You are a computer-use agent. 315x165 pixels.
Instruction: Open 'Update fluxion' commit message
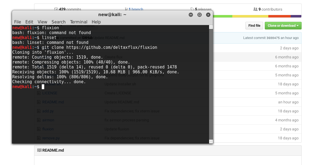click(x=117, y=129)
